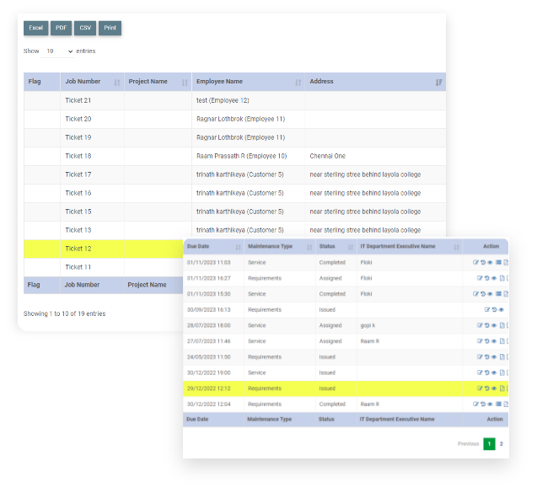The image size is (537, 493).
Task: Click history icon for 01/11/2023 16:27 row
Action: coord(485,278)
